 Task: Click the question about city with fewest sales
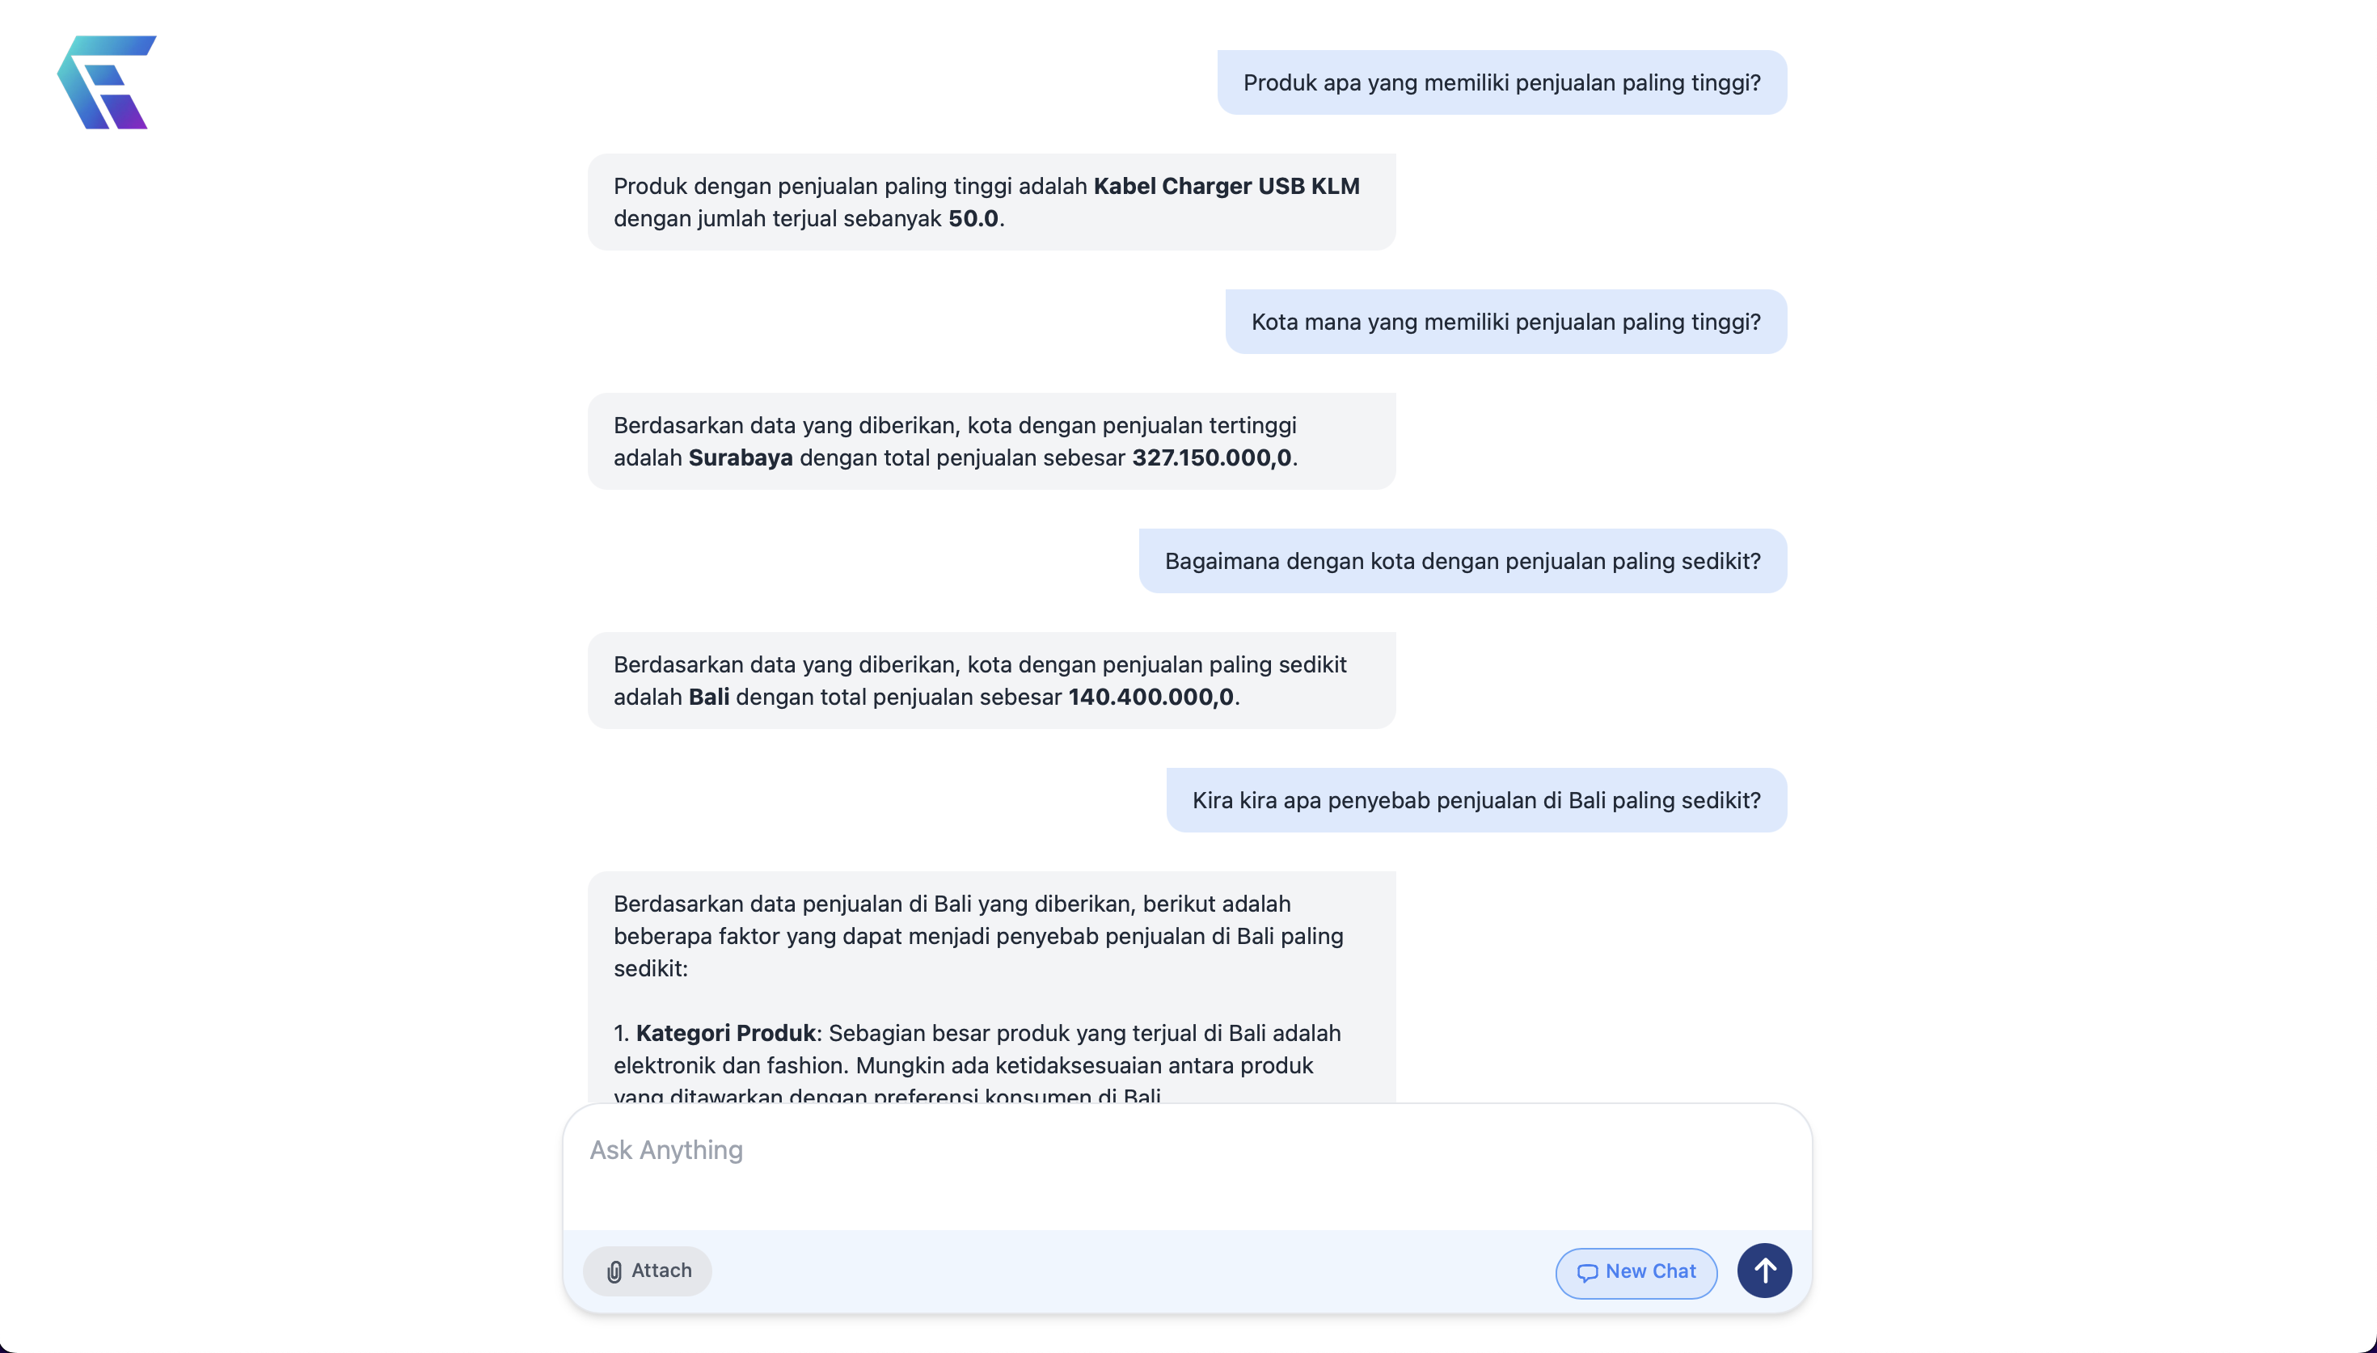coord(1462,561)
